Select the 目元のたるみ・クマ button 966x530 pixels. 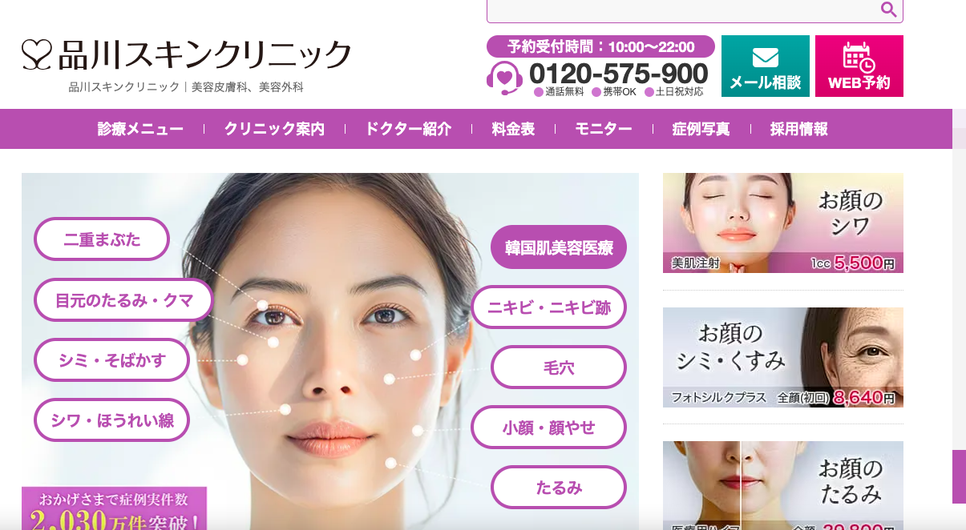123,300
